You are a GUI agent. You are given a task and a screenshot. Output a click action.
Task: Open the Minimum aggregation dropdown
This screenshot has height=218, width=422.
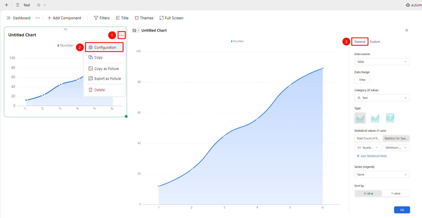pyautogui.click(x=396, y=148)
